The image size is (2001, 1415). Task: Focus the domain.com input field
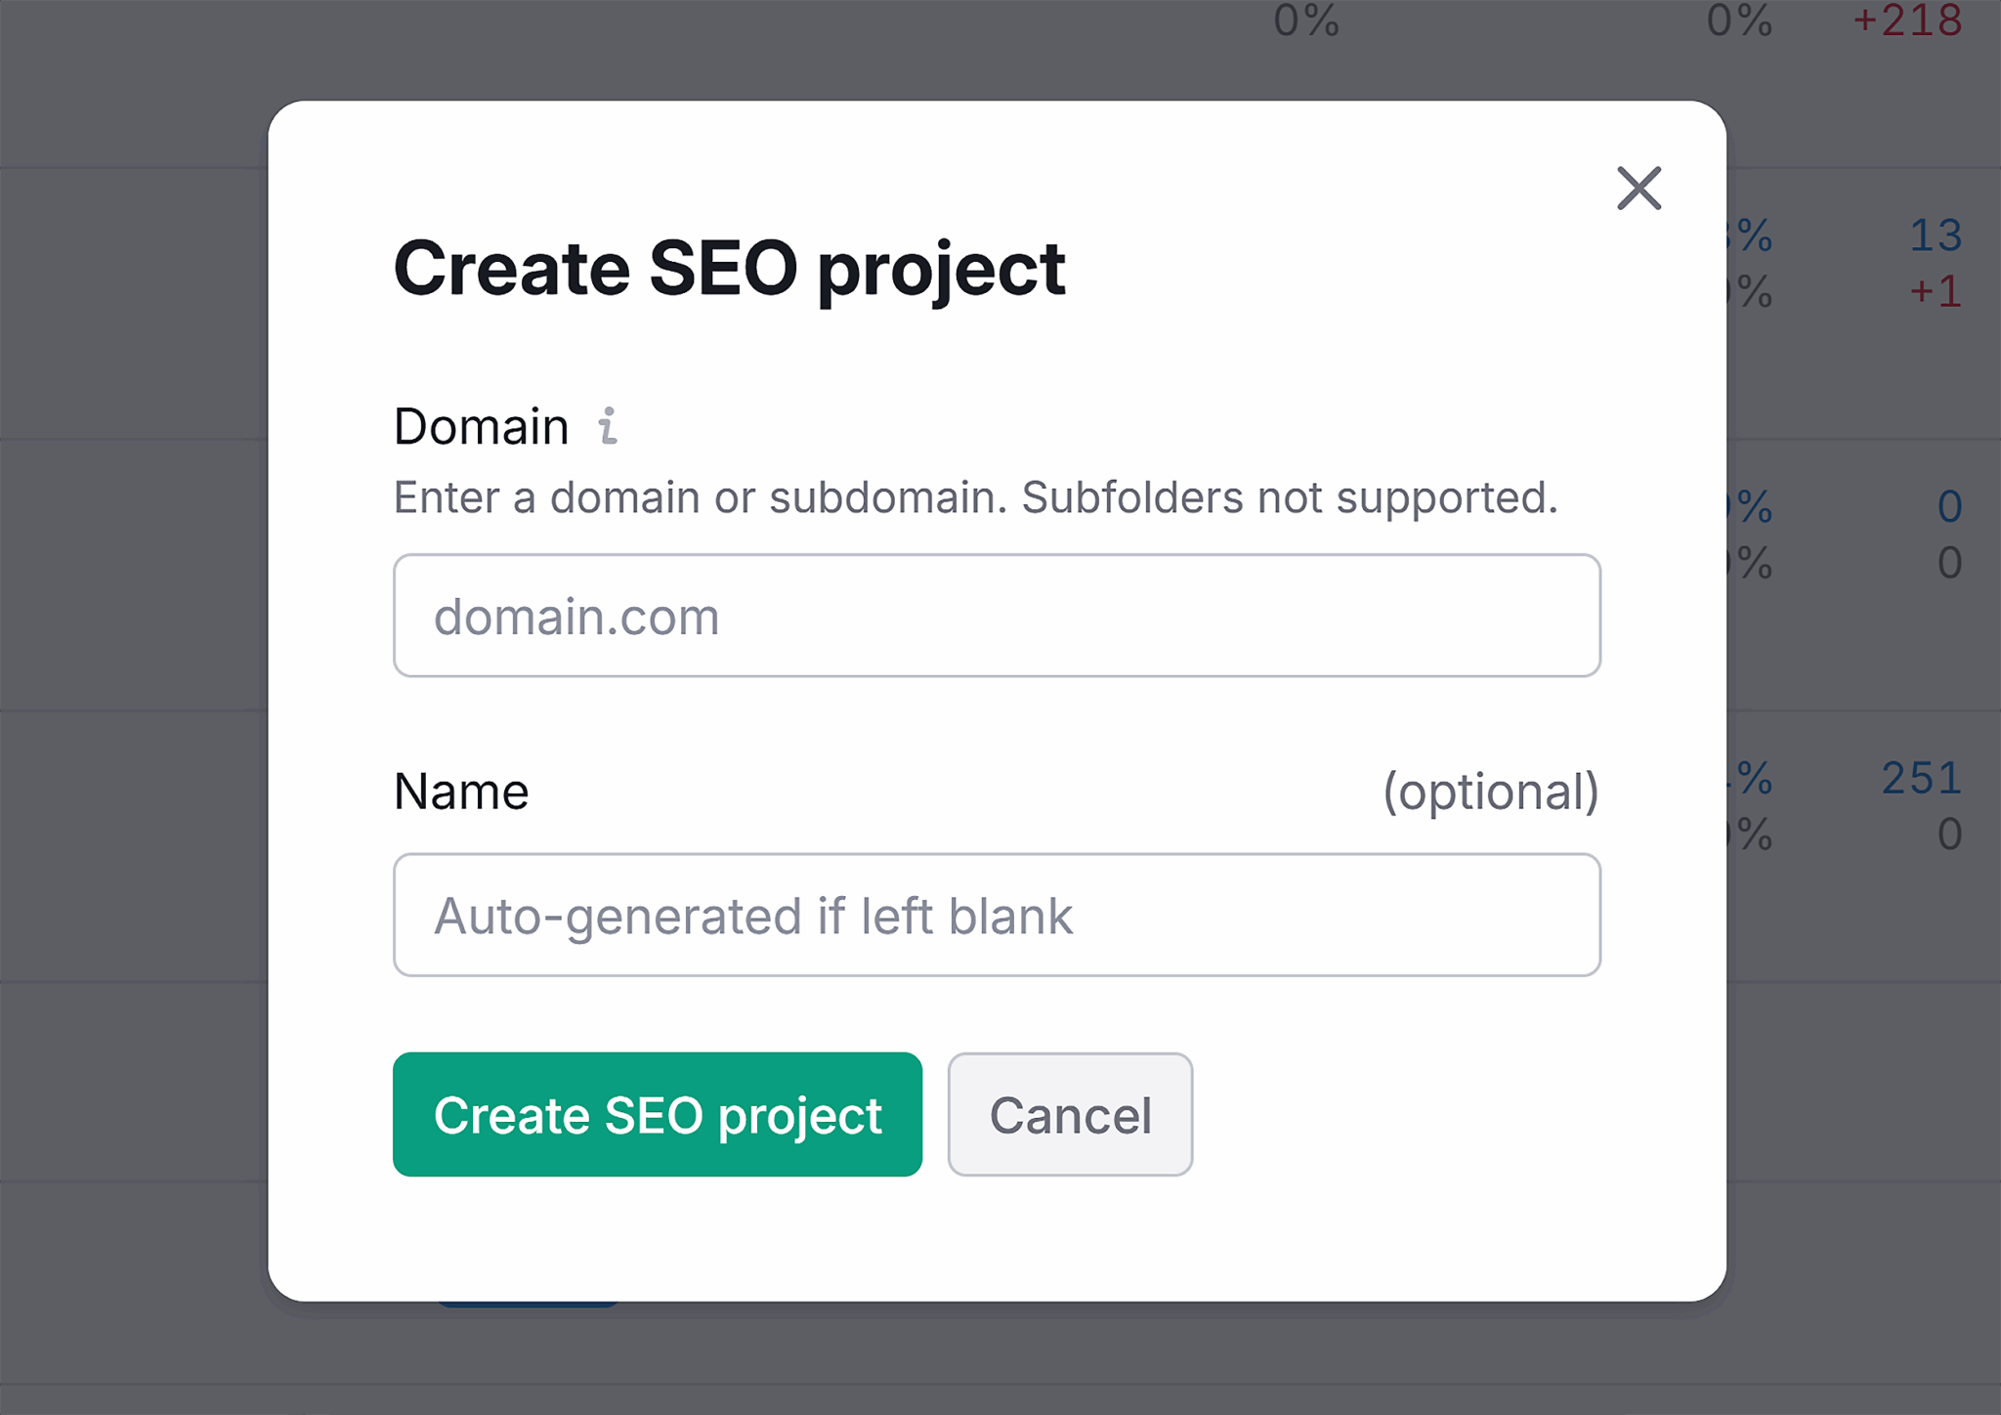click(997, 616)
